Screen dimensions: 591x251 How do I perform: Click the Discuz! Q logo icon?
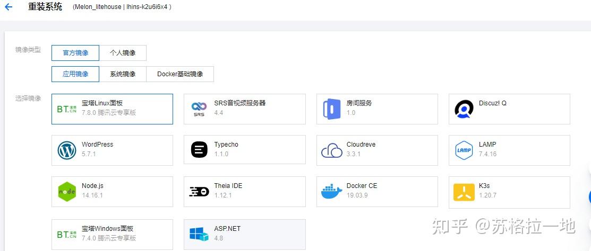(464, 109)
